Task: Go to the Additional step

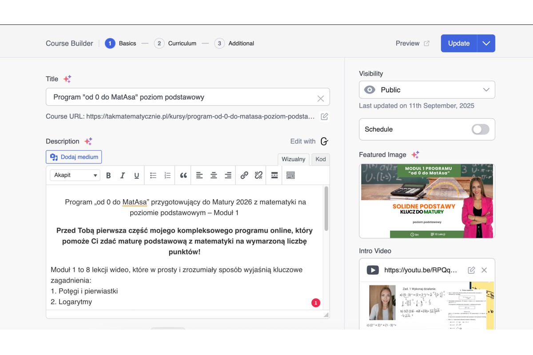Action: [234, 43]
